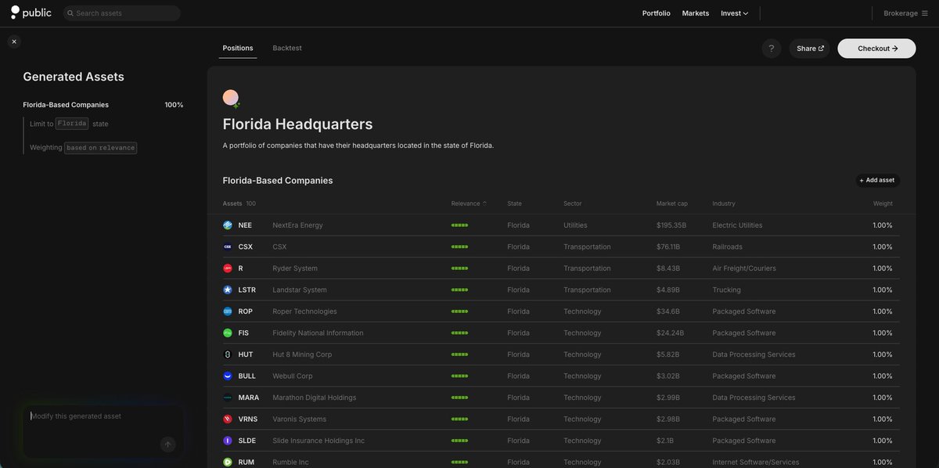The width and height of the screenshot is (939, 468).
Task: Sort by the Relevance column header
Action: [x=469, y=203]
